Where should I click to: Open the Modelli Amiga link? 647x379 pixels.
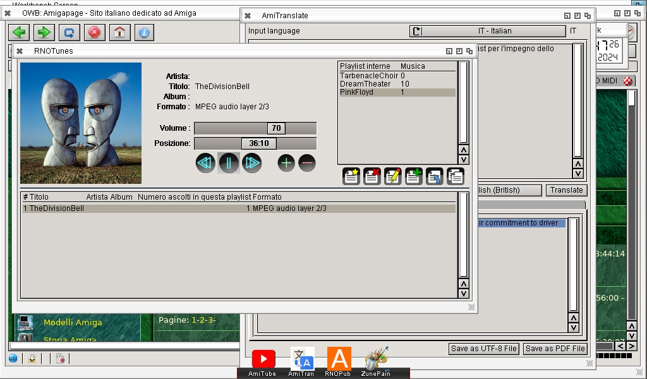coord(73,323)
